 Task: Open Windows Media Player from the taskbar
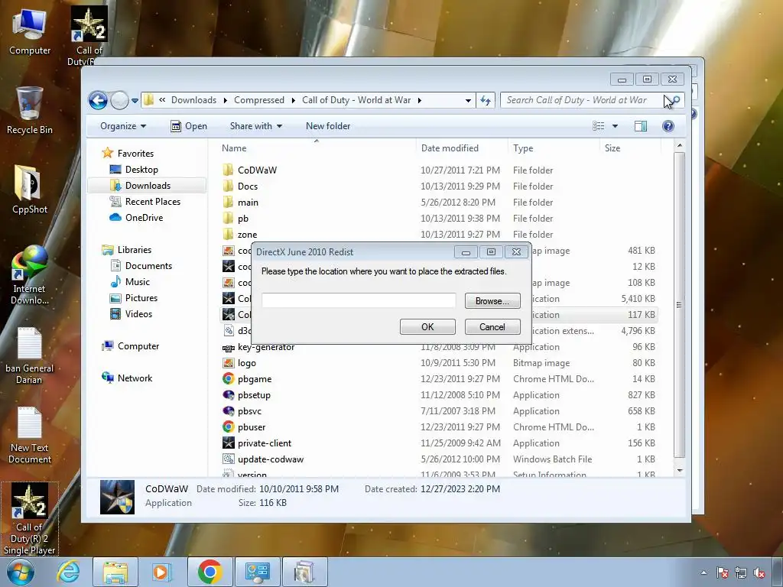161,572
